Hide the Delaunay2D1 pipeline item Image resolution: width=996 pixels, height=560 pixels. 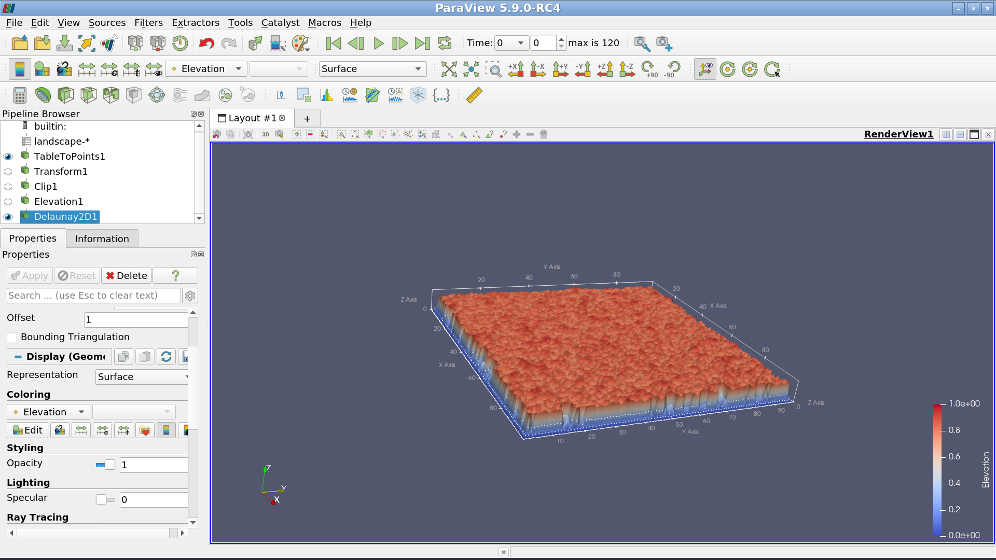tap(8, 217)
